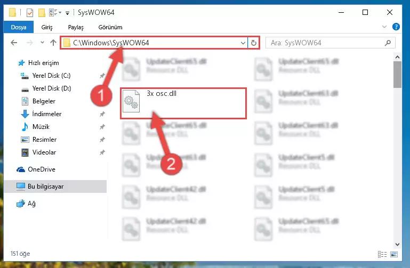Switch to the Paylaş ribbon tab
This screenshot has height=268, width=410.
tap(76, 27)
